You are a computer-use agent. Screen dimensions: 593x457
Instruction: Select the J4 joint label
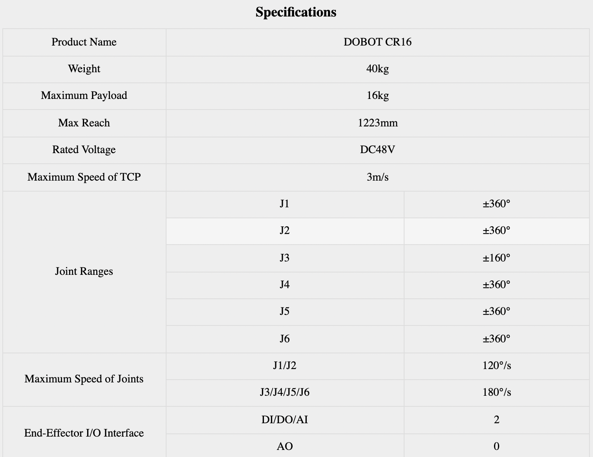coord(284,285)
